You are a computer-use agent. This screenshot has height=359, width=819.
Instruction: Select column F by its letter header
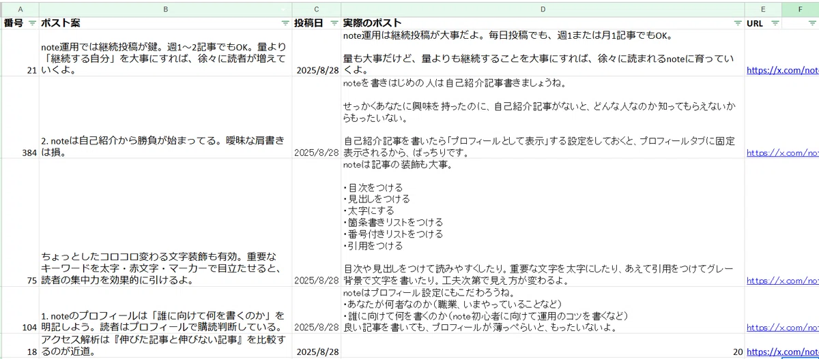tap(801, 9)
